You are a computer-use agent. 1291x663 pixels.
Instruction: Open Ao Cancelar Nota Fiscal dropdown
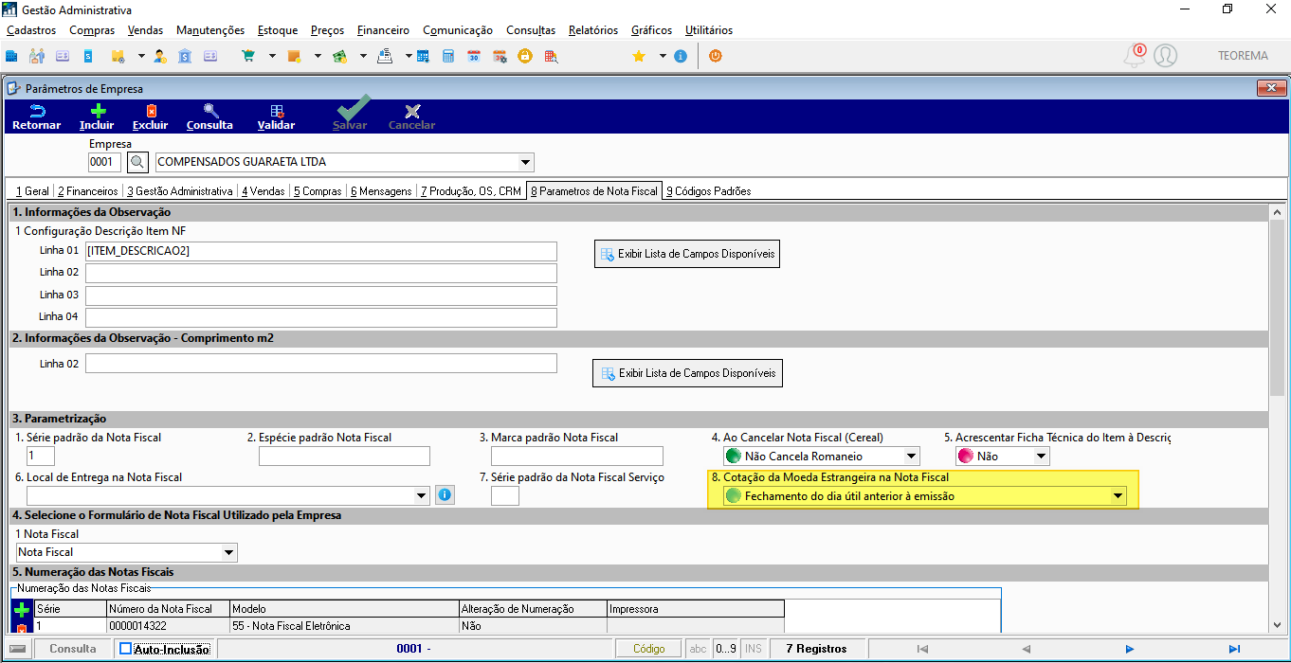tap(911, 457)
